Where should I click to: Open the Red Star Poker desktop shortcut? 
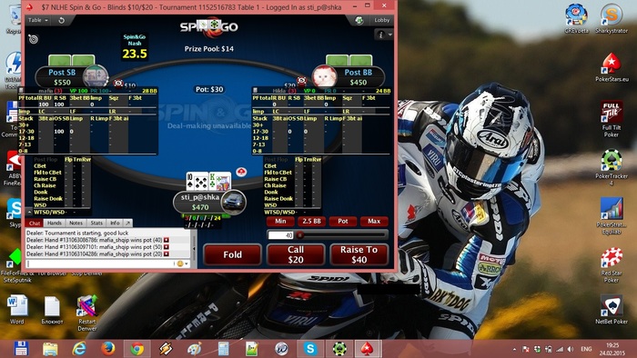click(612, 264)
